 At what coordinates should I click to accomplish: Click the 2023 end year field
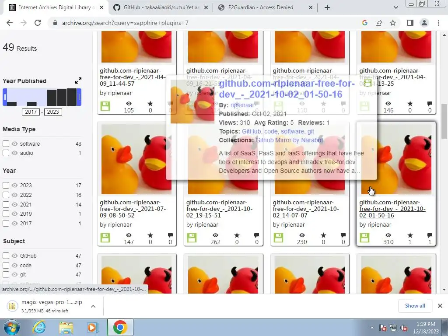pos(53,112)
